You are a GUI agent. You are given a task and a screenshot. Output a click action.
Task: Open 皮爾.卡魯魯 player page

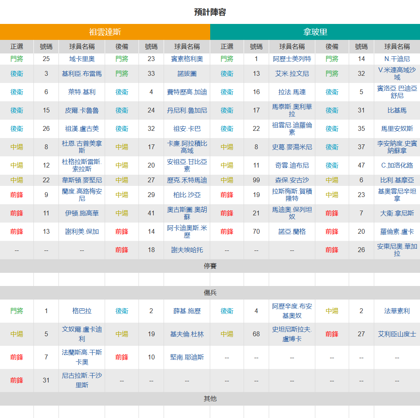tap(82, 110)
